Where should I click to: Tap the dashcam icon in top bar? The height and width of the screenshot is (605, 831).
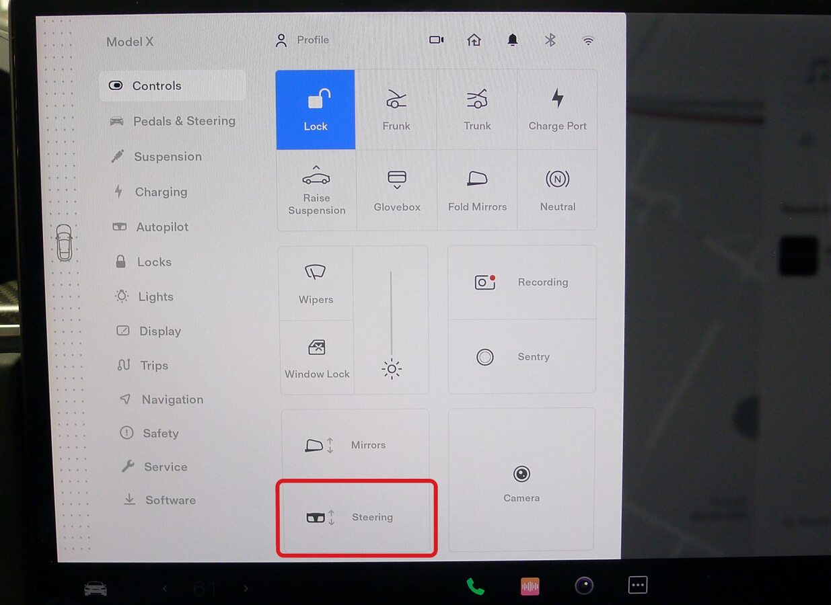[436, 40]
